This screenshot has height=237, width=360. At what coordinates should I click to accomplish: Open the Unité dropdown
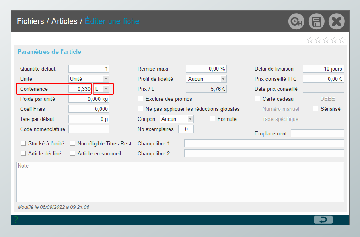[x=106, y=79]
